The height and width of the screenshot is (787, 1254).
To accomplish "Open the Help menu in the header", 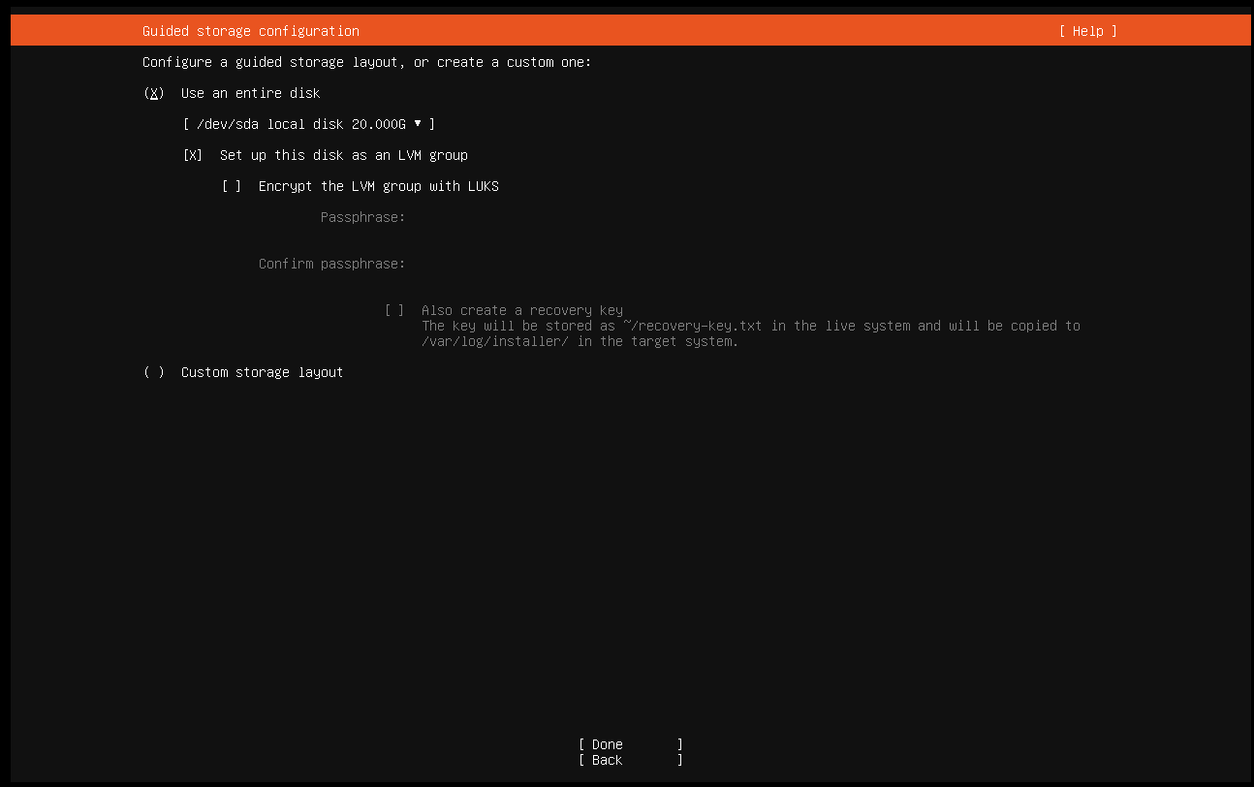I will click(x=1087, y=31).
